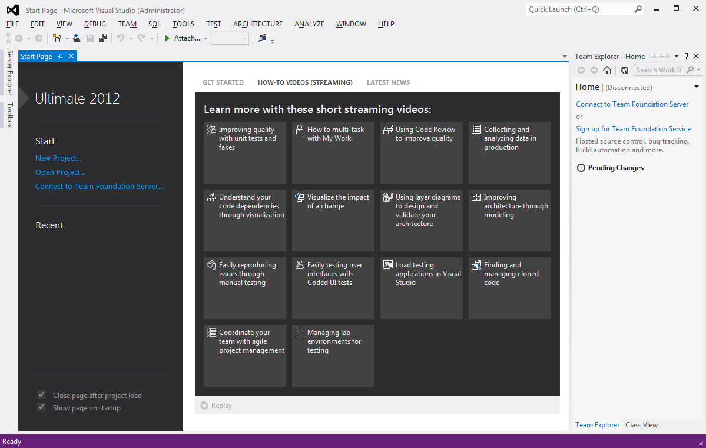Click the Home icon in Team Explorer

(x=607, y=69)
